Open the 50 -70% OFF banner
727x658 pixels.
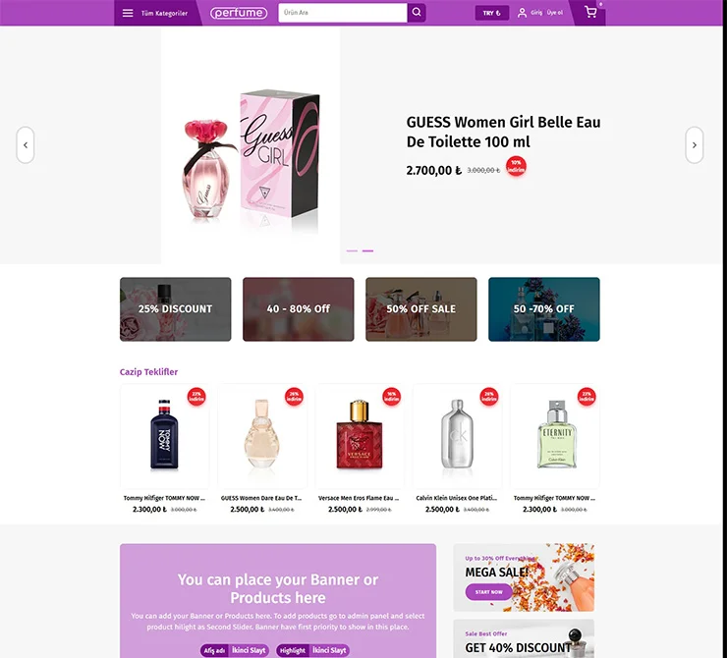(544, 309)
